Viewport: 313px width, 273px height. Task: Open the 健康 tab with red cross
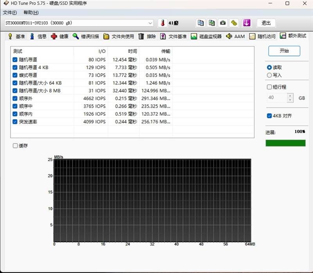click(x=59, y=36)
